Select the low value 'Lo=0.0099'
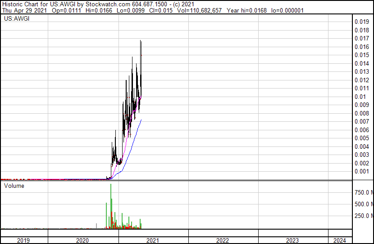 click(x=131, y=10)
